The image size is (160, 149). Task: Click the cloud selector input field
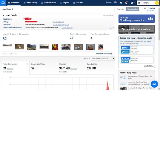(146, 3)
